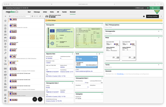Screen dimensions: 166x107
Task: Add a new Beleg with plus
Action: 159,38
